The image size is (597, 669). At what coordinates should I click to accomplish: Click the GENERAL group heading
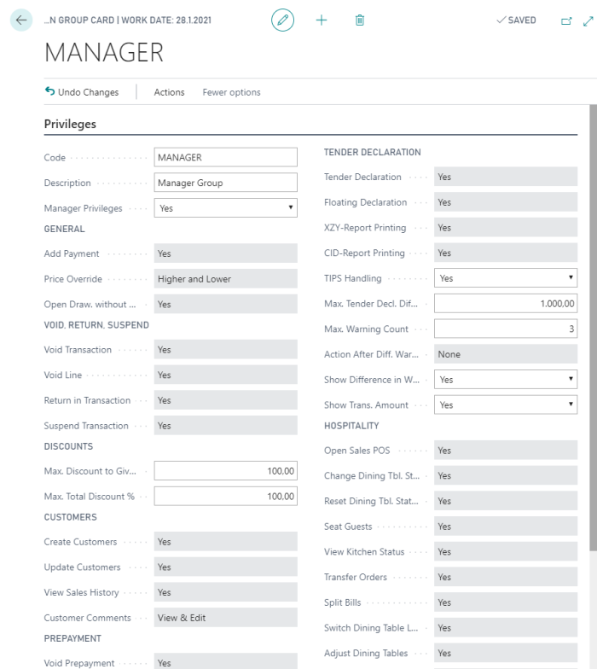[x=65, y=229]
